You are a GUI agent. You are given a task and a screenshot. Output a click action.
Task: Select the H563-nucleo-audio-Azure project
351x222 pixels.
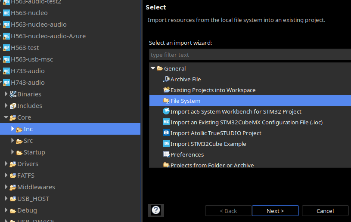(x=48, y=36)
